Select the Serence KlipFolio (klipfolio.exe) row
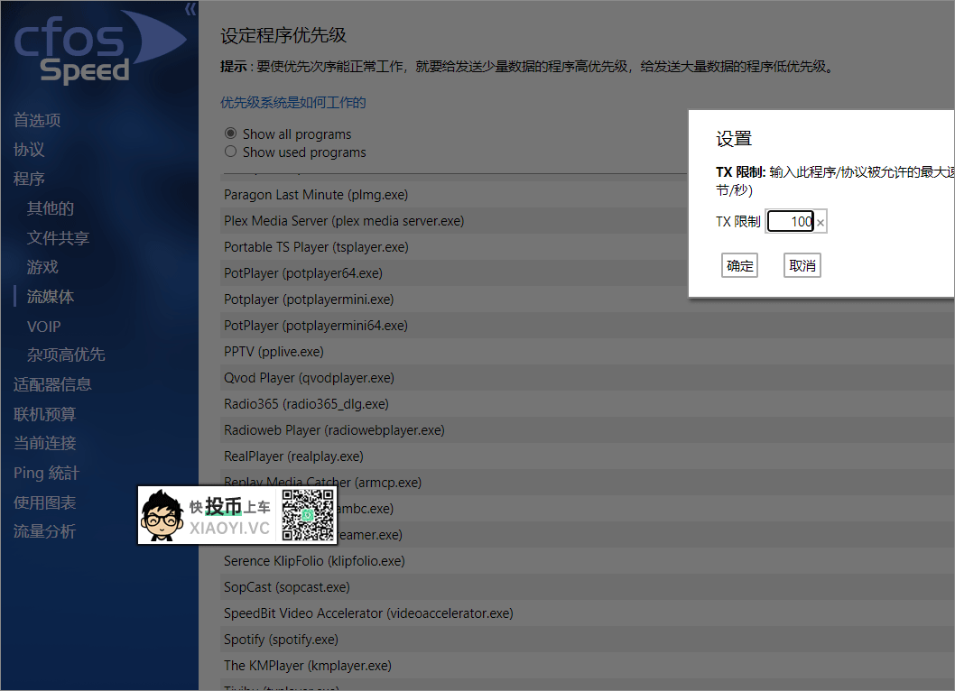This screenshot has height=691, width=955. 587,561
